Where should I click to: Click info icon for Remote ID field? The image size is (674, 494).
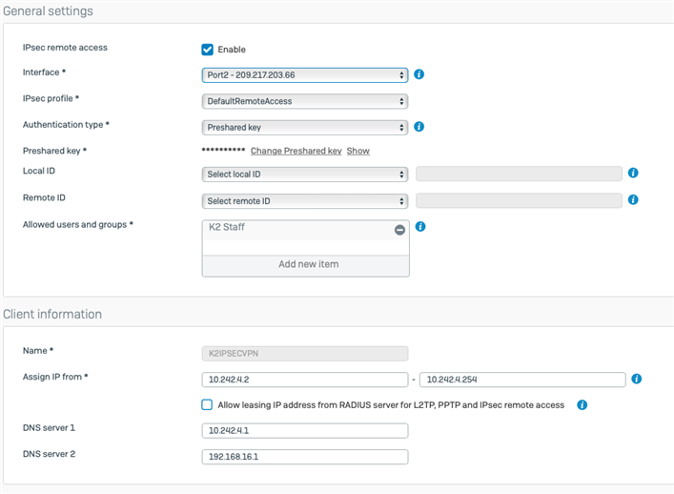(633, 199)
